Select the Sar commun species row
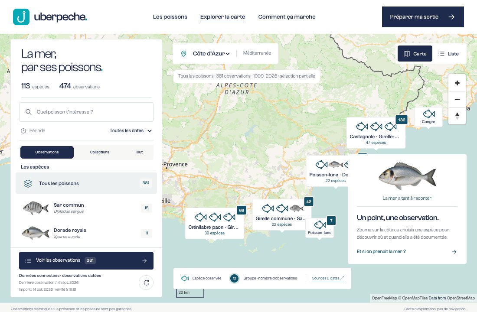Image resolution: width=477 pixels, height=312 pixels. coord(86,208)
